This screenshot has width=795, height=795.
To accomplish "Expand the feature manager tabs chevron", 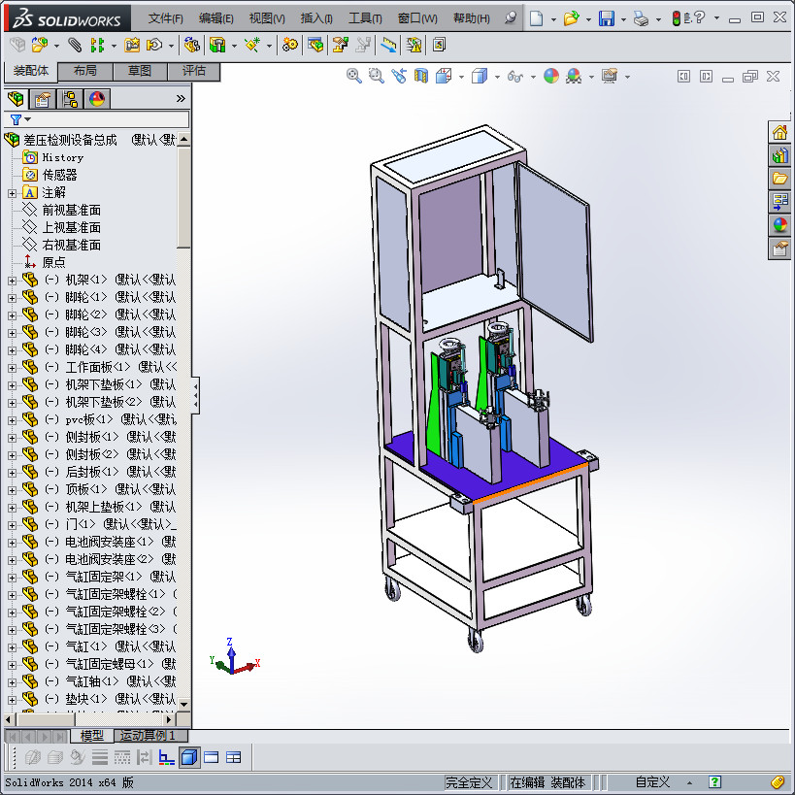I will (181, 99).
